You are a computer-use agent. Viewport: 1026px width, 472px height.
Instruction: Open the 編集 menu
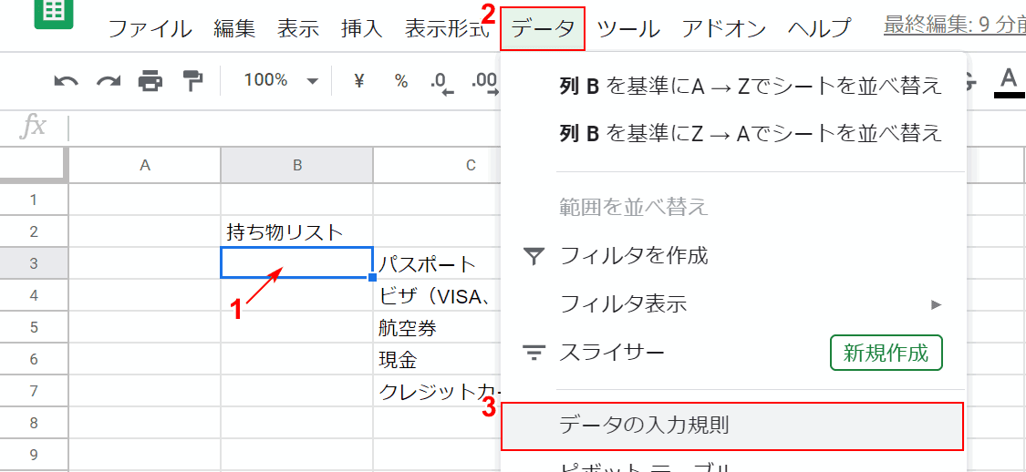coord(234,28)
